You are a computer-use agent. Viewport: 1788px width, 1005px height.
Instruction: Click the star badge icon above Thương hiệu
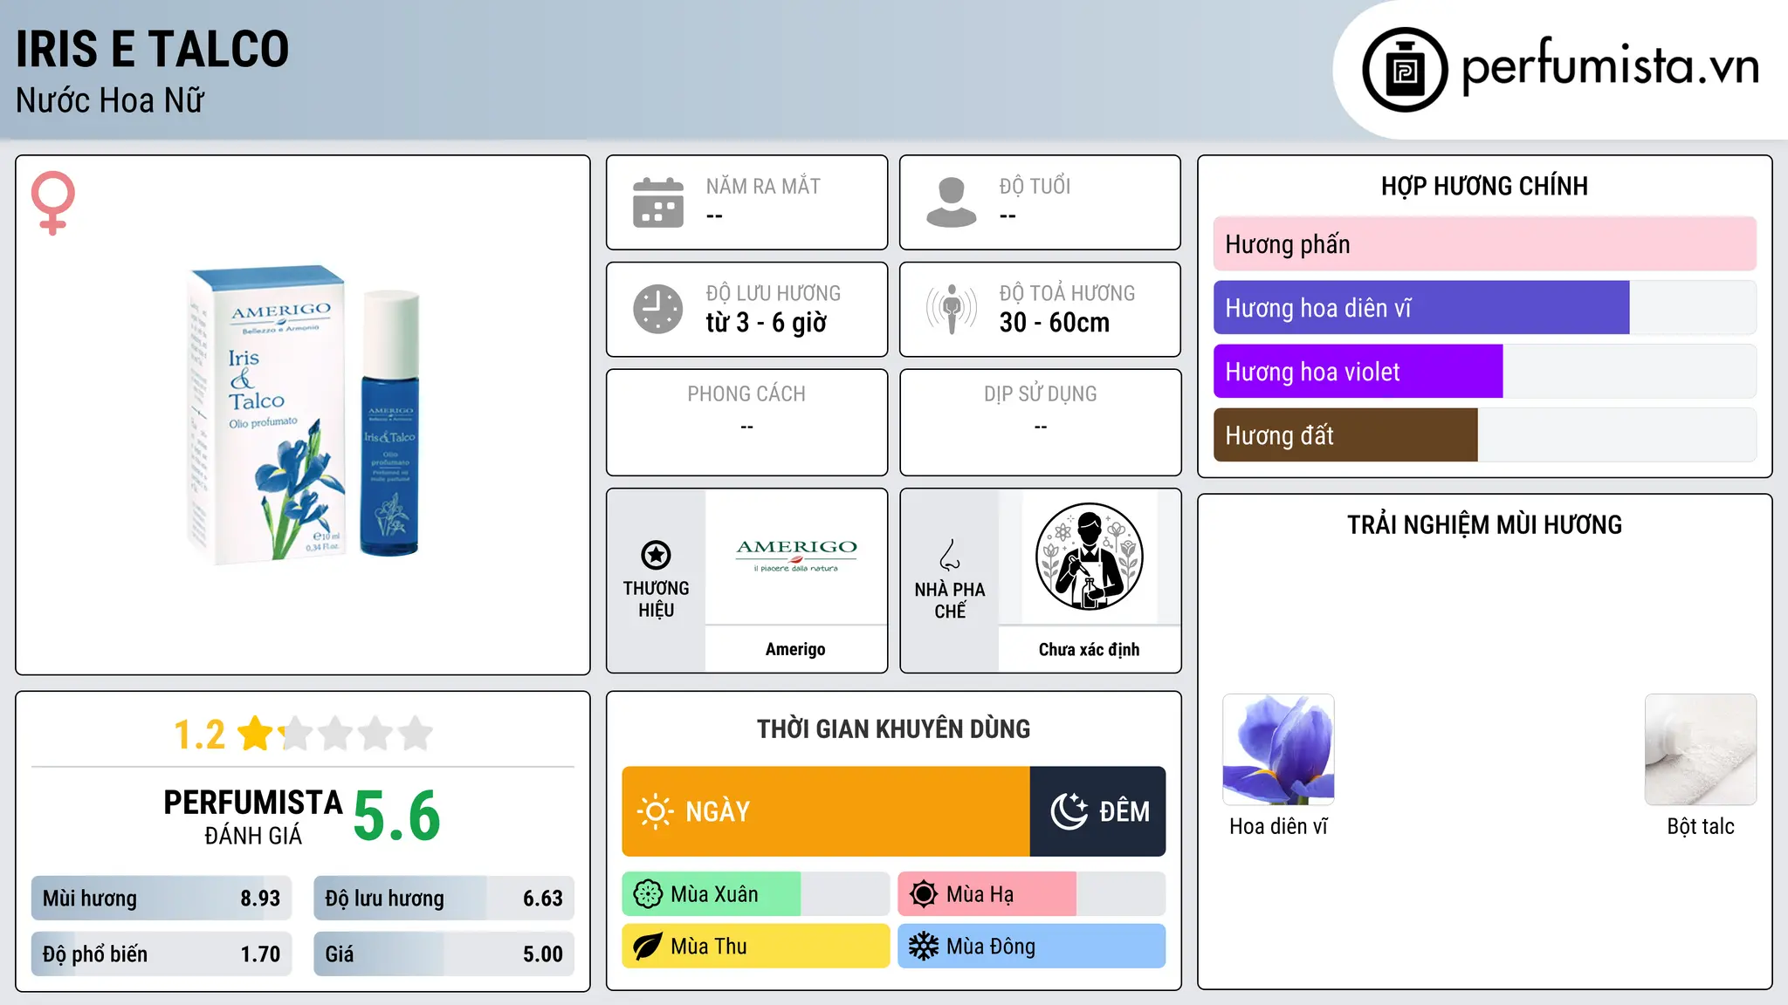click(x=656, y=555)
